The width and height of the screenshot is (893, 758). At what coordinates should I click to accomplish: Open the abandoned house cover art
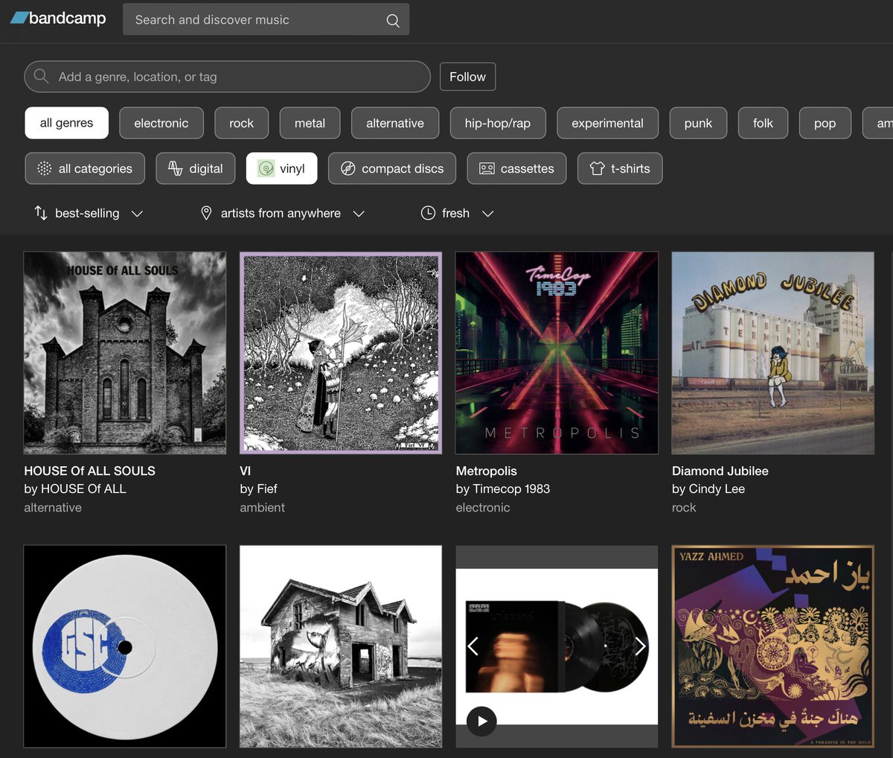(x=341, y=646)
